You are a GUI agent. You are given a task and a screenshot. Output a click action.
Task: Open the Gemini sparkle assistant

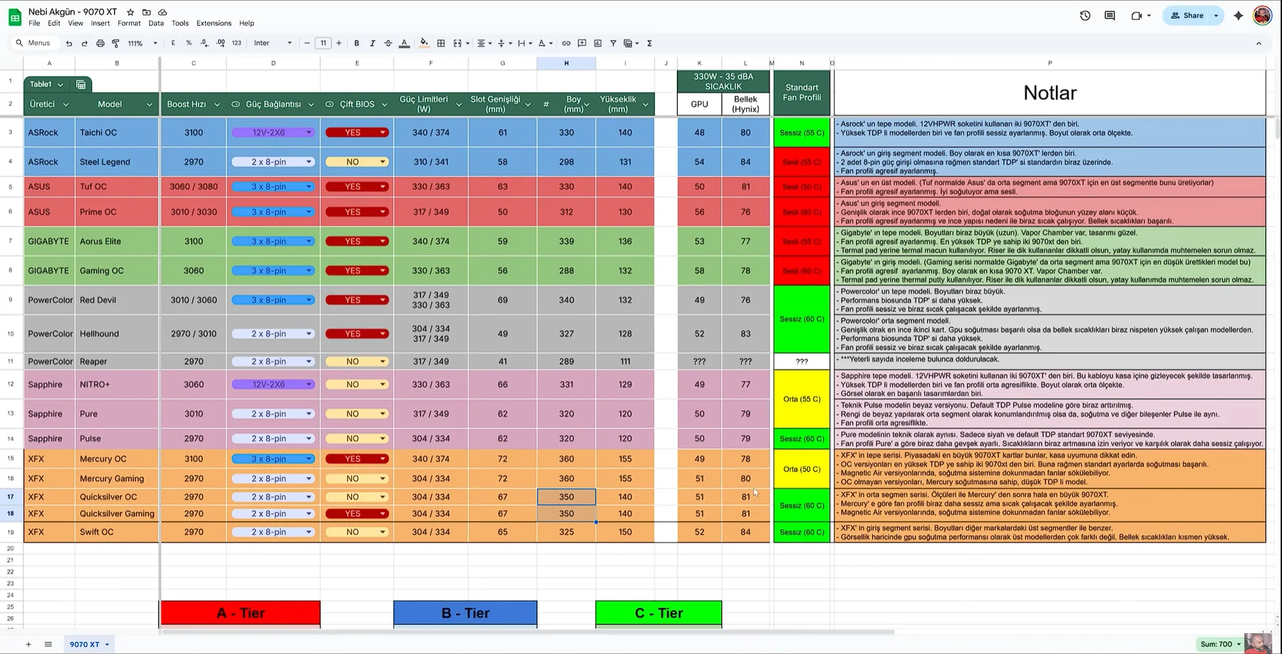coord(1238,15)
